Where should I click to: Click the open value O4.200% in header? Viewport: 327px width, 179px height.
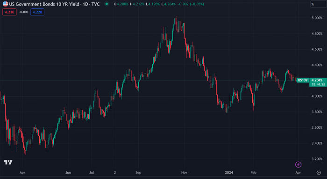121,4
